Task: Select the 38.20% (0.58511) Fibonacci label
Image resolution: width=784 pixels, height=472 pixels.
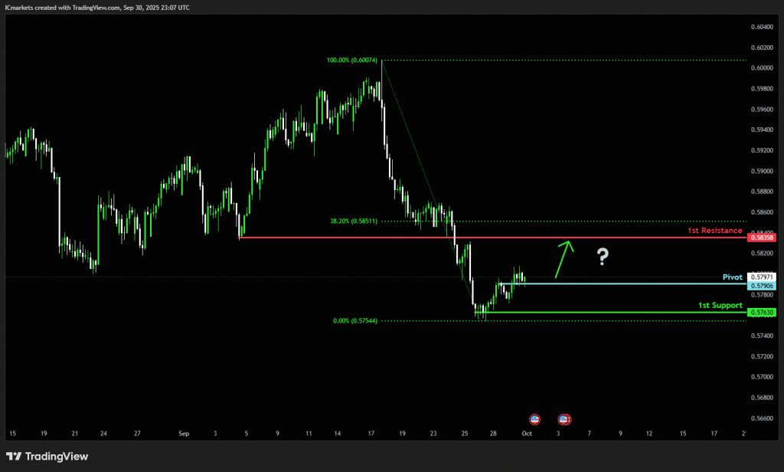Action: (x=354, y=221)
